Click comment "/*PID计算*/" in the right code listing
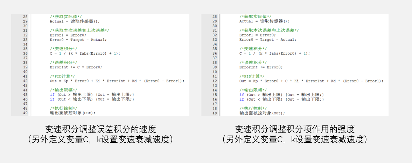Screen dimensions: 412x163 (x=253, y=76)
